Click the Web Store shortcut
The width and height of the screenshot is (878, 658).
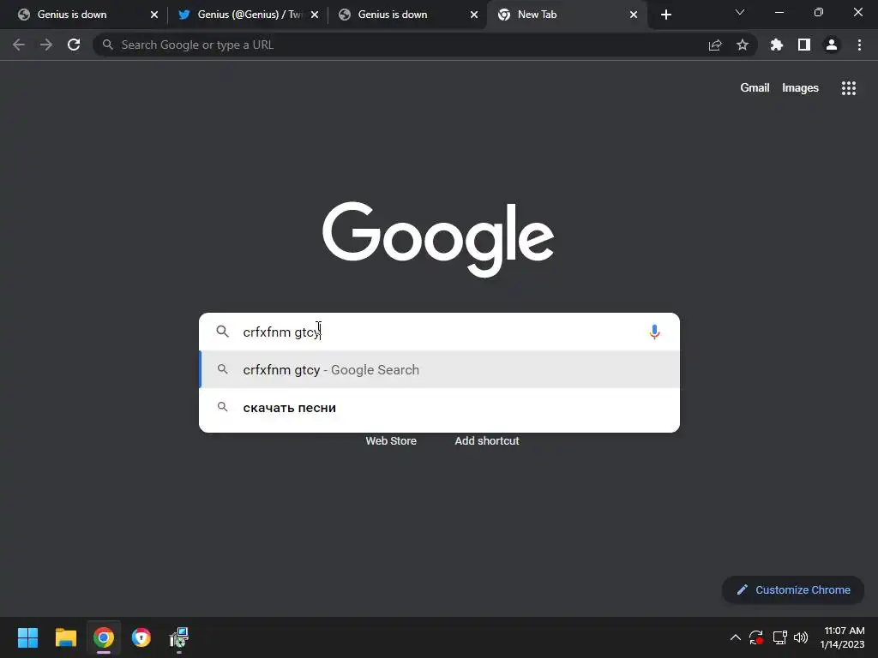click(391, 441)
